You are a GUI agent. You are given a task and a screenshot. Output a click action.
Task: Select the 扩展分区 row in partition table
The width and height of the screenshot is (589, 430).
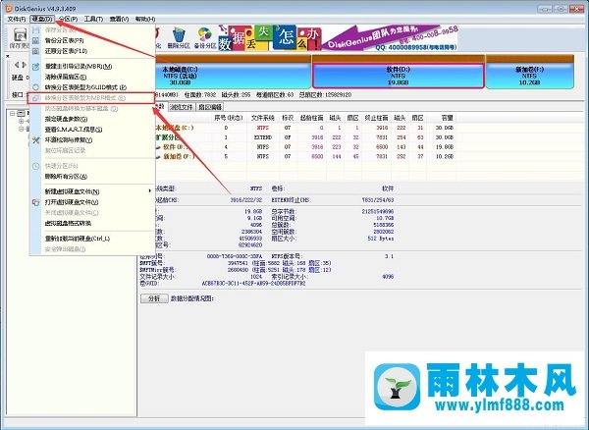click(x=304, y=137)
